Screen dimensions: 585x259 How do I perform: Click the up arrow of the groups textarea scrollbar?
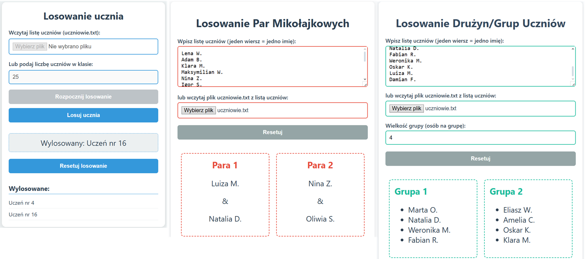(573, 49)
